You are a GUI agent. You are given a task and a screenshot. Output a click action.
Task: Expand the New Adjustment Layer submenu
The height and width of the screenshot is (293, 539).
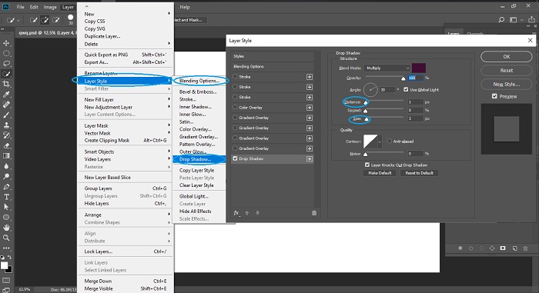[x=126, y=107]
